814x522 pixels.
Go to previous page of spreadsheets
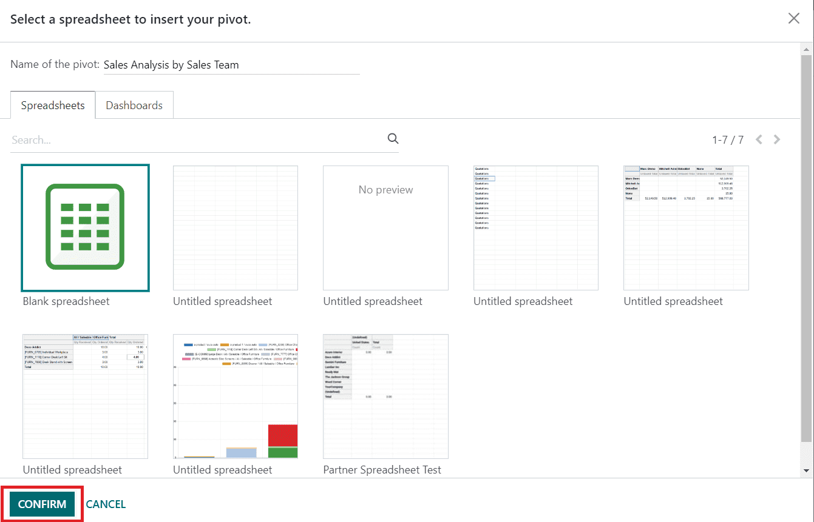pyautogui.click(x=759, y=140)
